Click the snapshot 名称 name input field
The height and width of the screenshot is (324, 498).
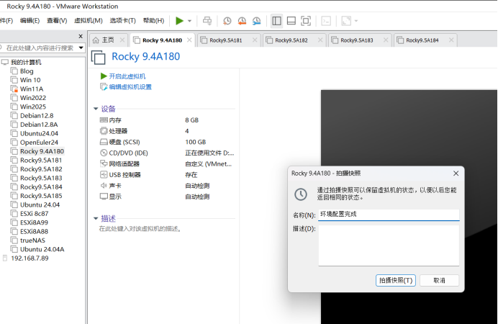(x=388, y=215)
